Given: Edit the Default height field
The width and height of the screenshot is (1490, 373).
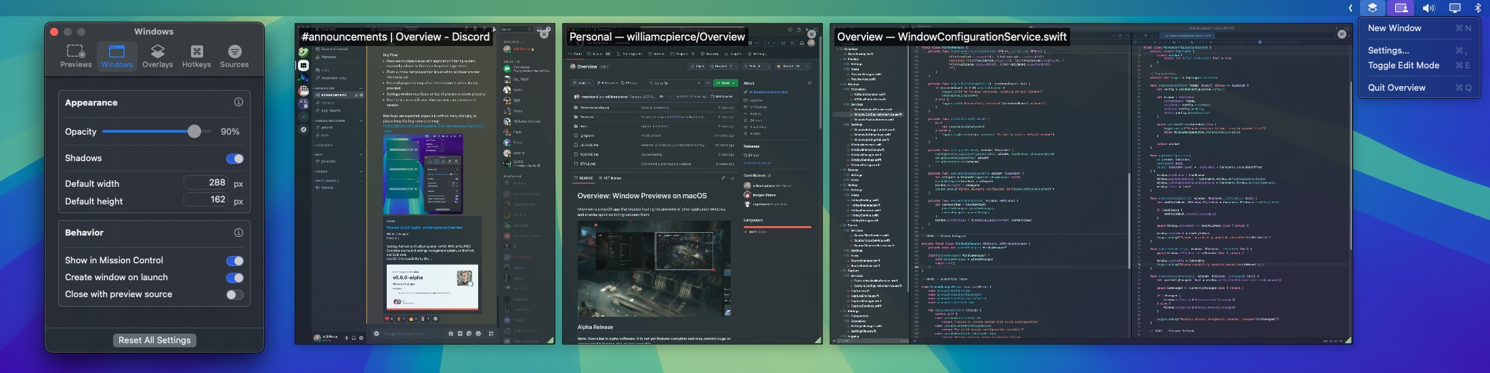Looking at the screenshot, I should (206, 200).
